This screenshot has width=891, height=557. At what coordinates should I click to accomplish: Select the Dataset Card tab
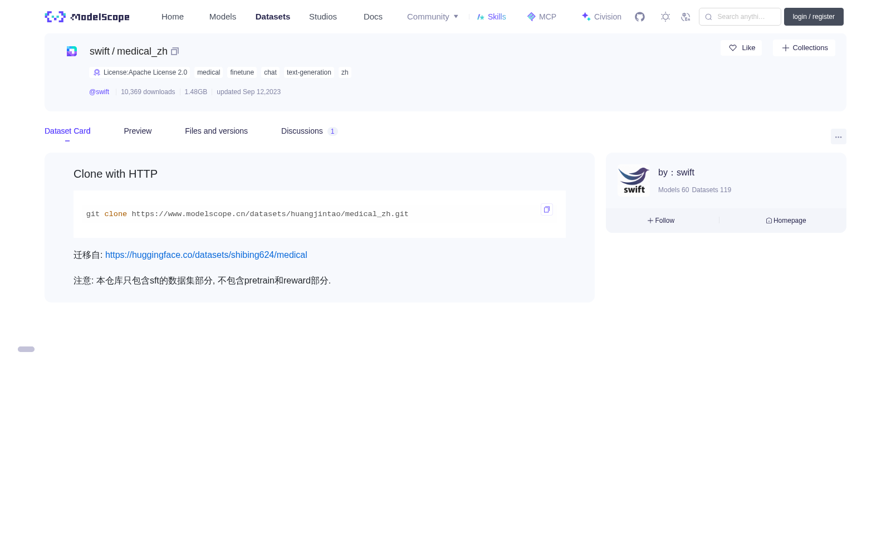pos(67,131)
